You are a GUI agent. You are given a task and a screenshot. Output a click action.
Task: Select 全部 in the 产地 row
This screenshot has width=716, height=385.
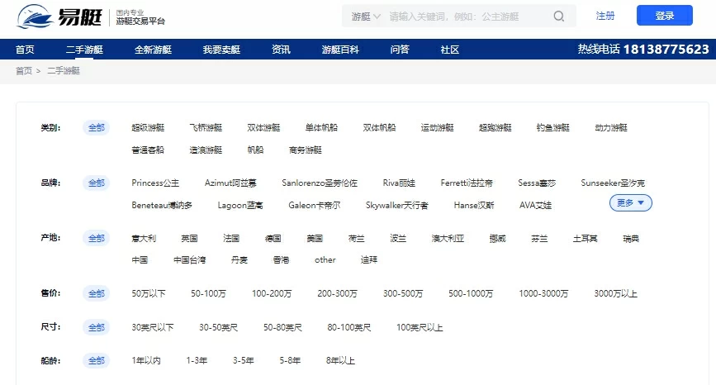tap(97, 238)
